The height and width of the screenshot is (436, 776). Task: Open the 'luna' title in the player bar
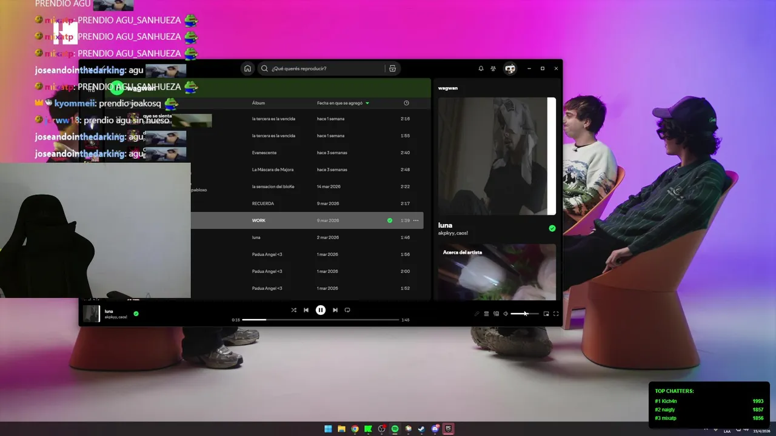(109, 311)
